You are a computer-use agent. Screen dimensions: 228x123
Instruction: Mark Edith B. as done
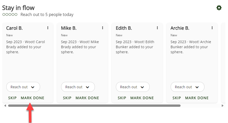pos(142,98)
